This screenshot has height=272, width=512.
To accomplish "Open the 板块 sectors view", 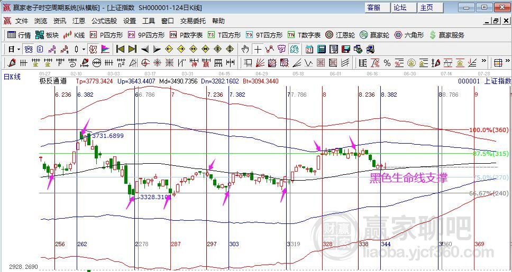I will point(47,35).
